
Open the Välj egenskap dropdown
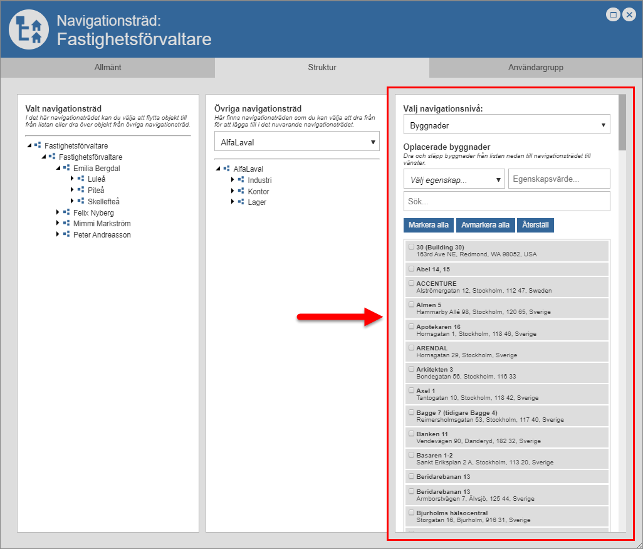454,180
